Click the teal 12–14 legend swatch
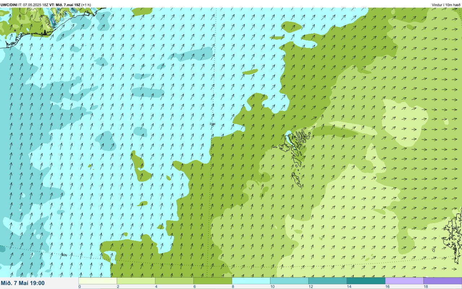 click(x=327, y=281)
